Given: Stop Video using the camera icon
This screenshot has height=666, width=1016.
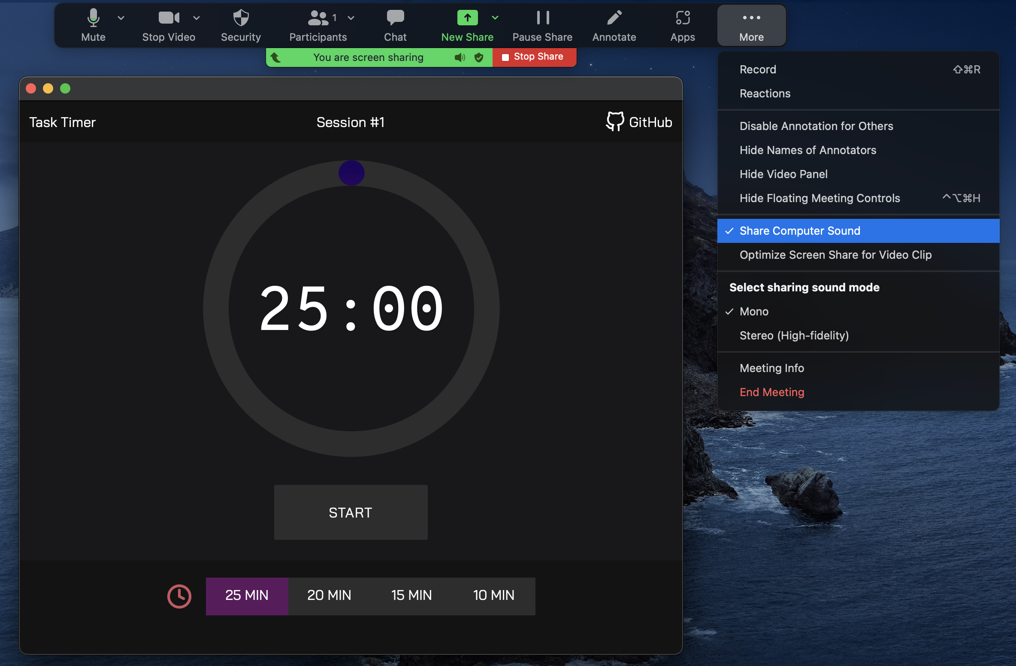Looking at the screenshot, I should click(169, 25).
